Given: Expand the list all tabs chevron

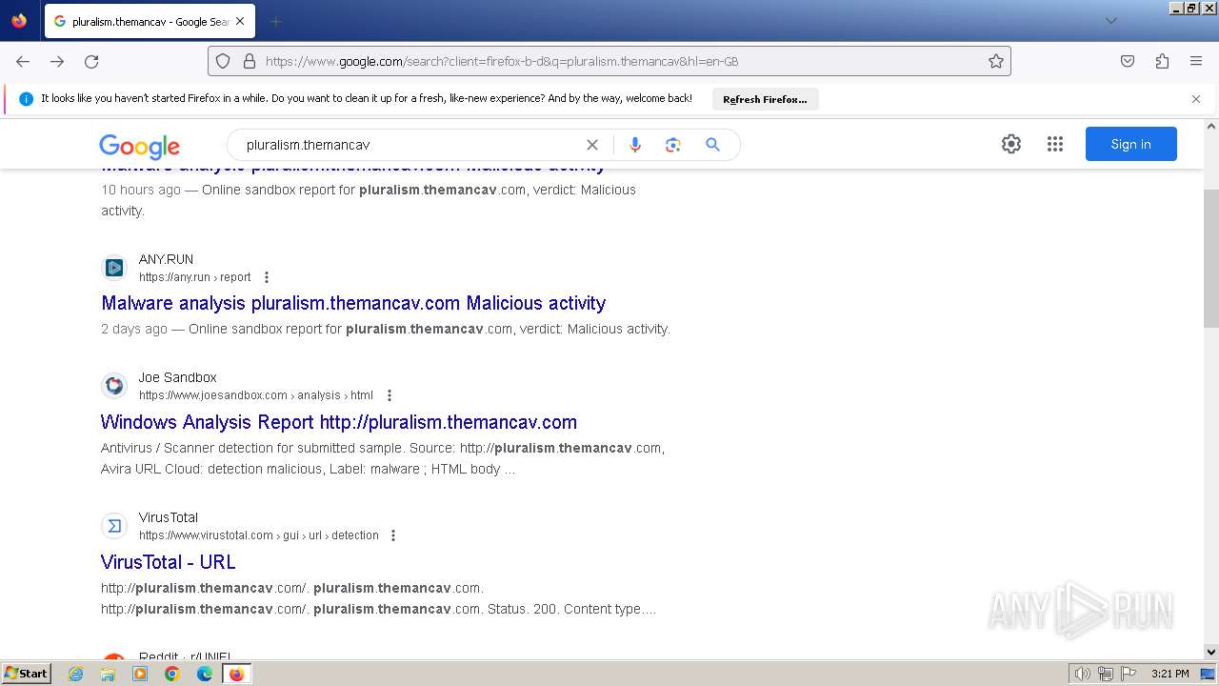Looking at the screenshot, I should point(1110,21).
